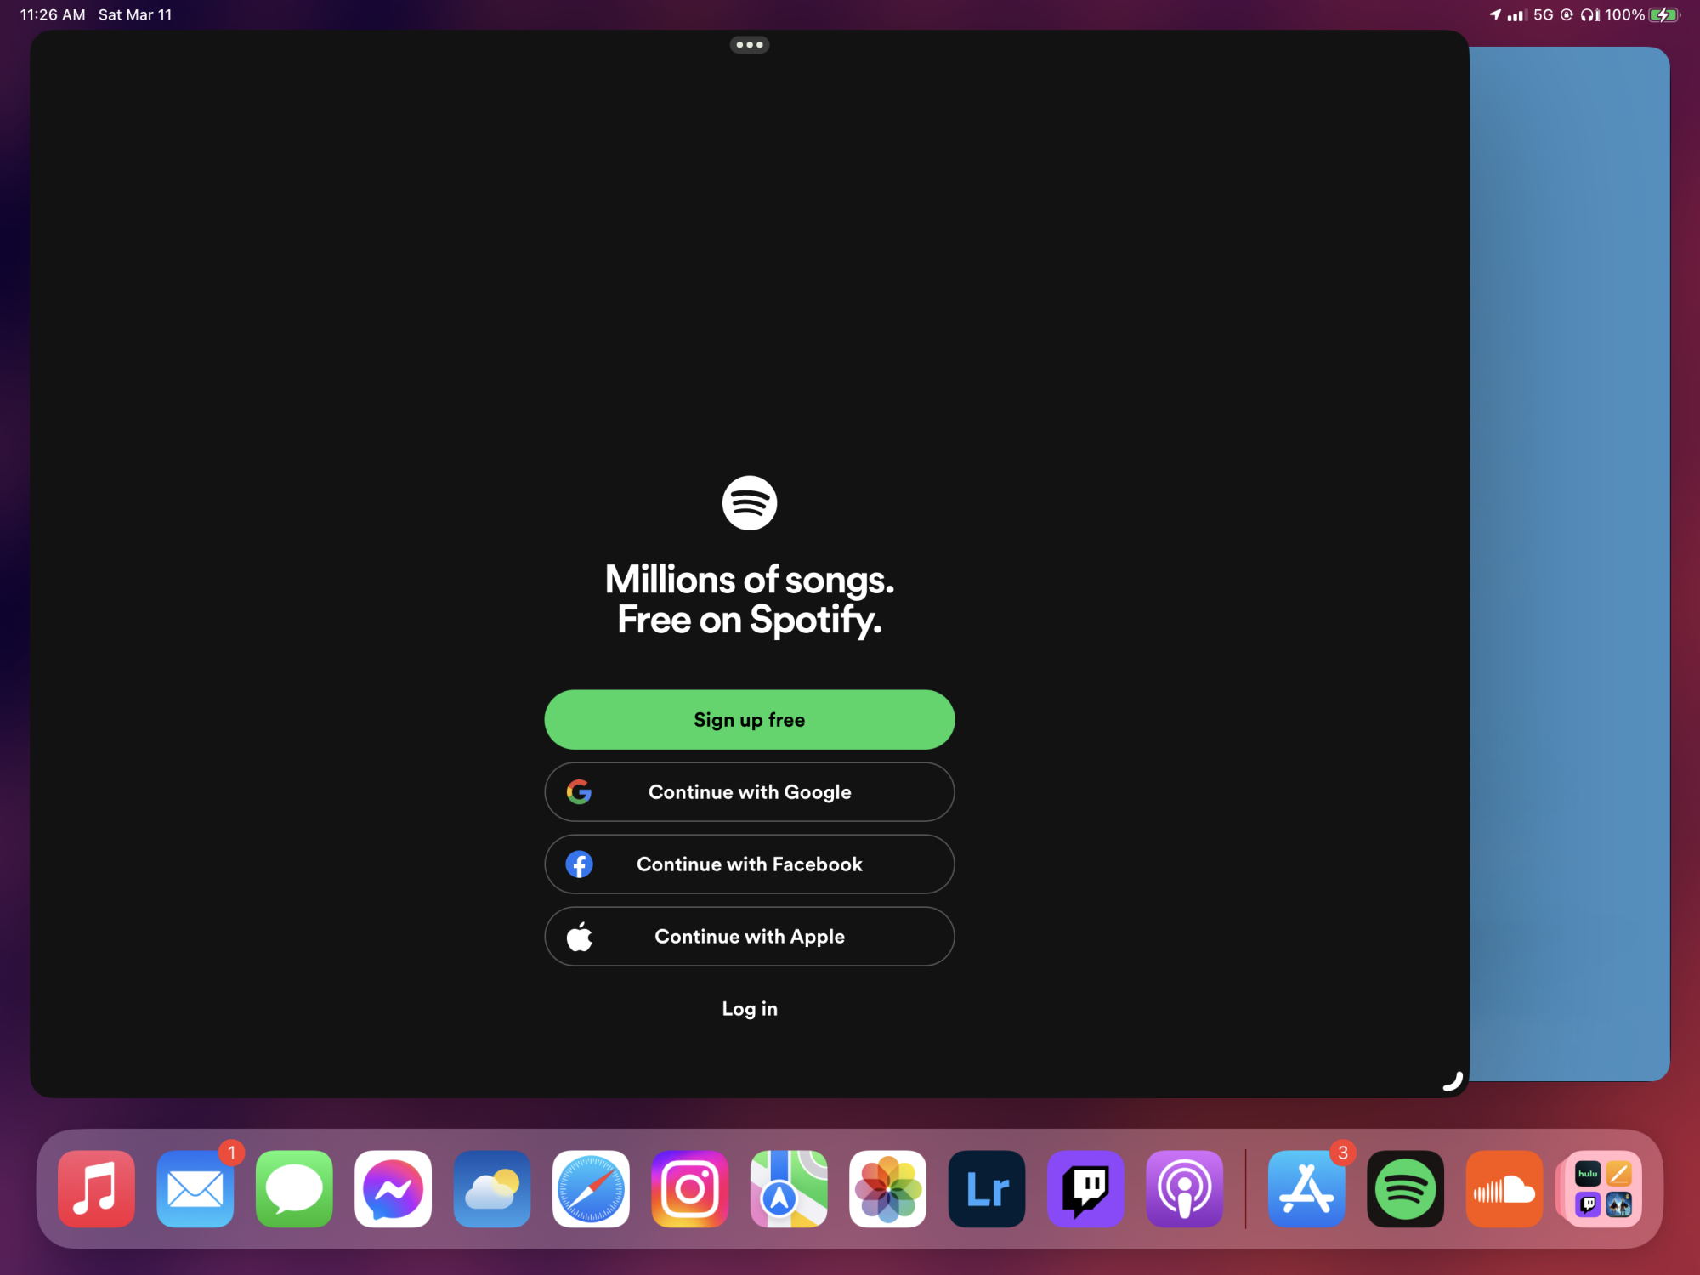This screenshot has width=1700, height=1275.
Task: Open the three-dot multitasking menu
Action: (x=749, y=45)
